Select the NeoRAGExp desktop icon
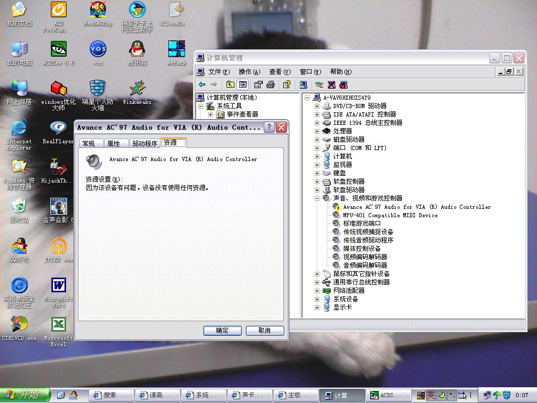 tap(98, 14)
